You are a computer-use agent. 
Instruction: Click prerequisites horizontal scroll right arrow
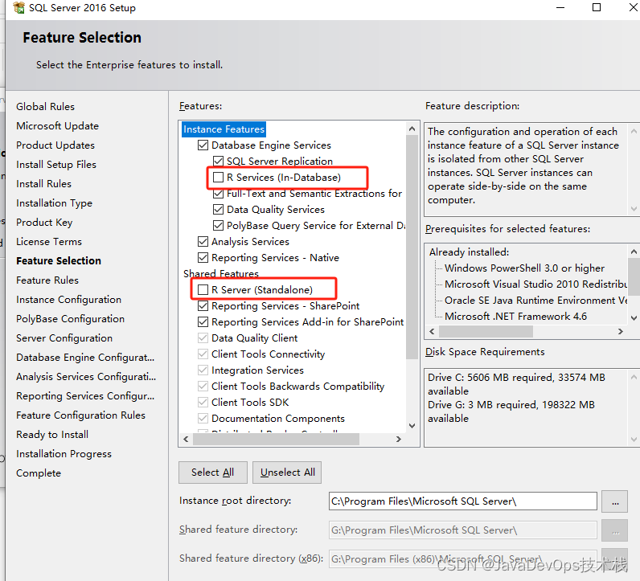tap(621, 331)
